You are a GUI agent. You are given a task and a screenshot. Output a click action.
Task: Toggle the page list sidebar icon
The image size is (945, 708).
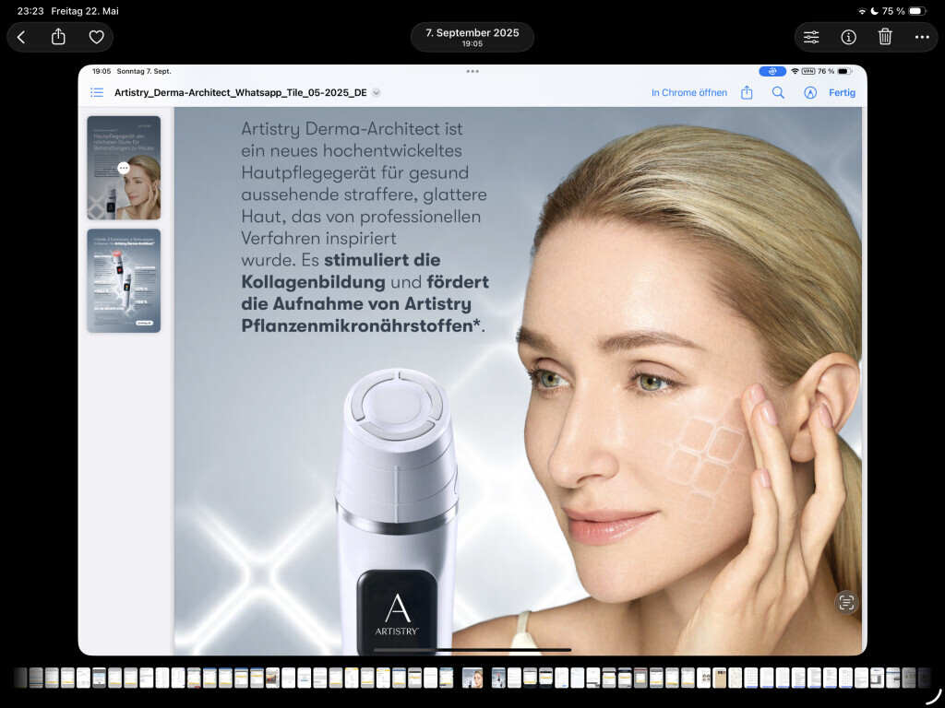point(96,93)
